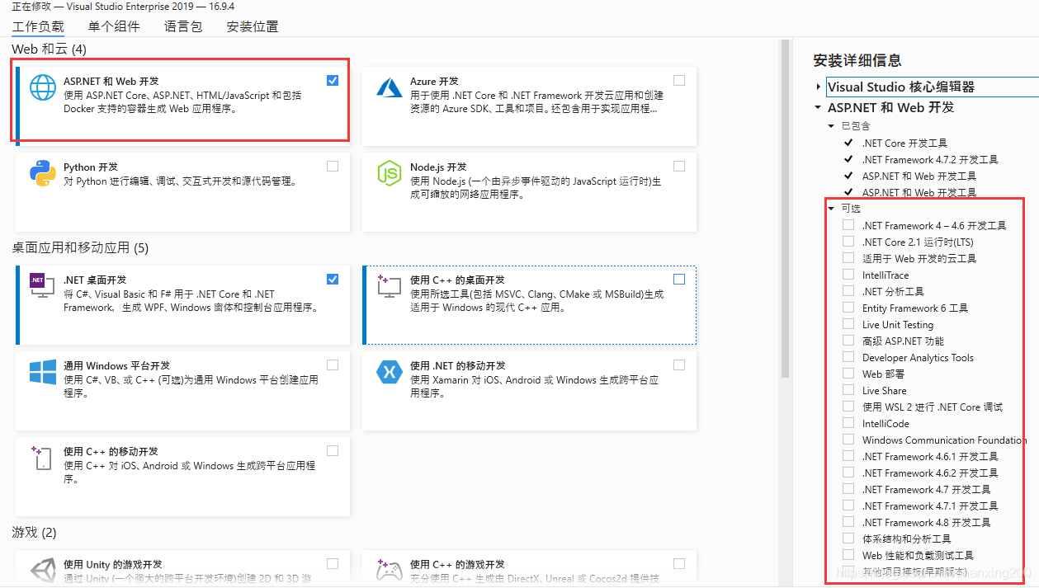This screenshot has height=588, width=1039.
Task: Collapse the 已包含 included components section
Action: point(832,126)
